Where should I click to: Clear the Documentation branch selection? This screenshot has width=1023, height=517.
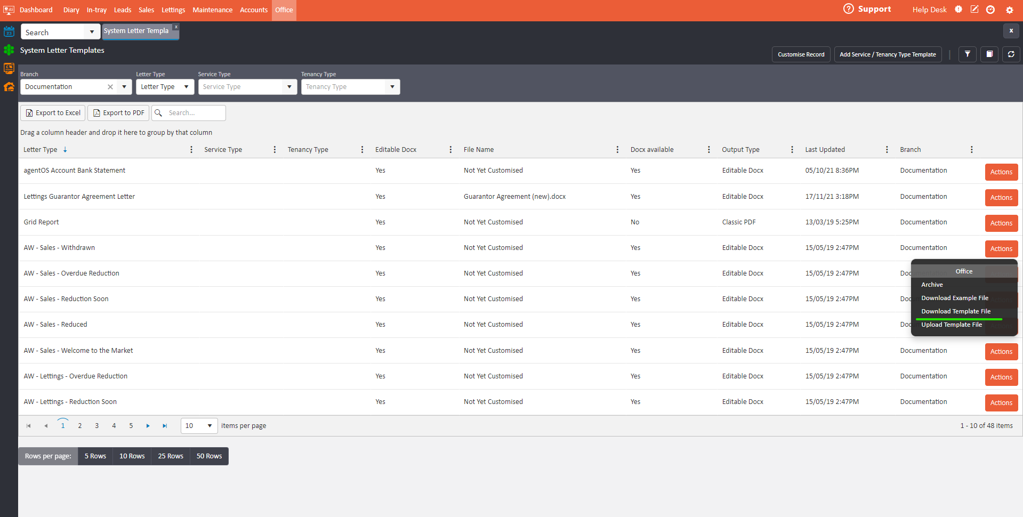110,87
